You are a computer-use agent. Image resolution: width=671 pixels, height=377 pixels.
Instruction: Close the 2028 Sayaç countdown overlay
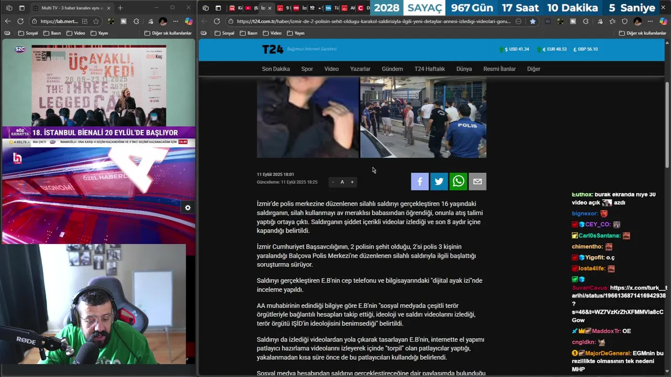point(663,7)
